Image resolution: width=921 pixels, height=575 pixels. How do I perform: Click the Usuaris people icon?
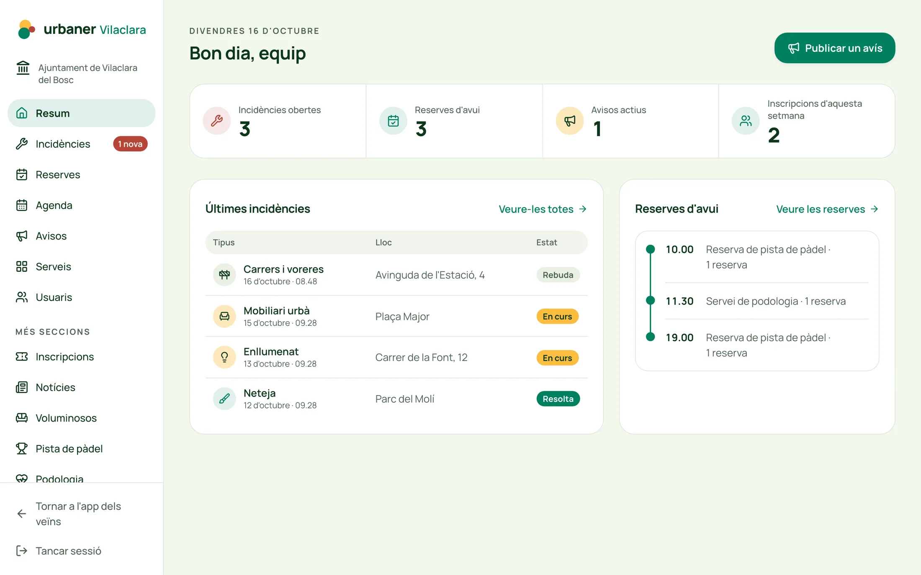(x=22, y=297)
